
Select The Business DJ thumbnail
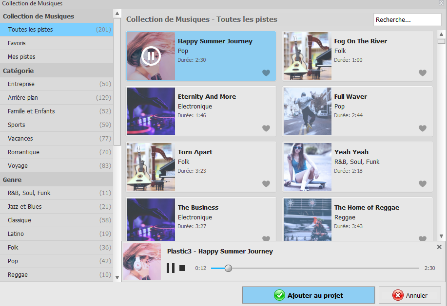(151, 219)
